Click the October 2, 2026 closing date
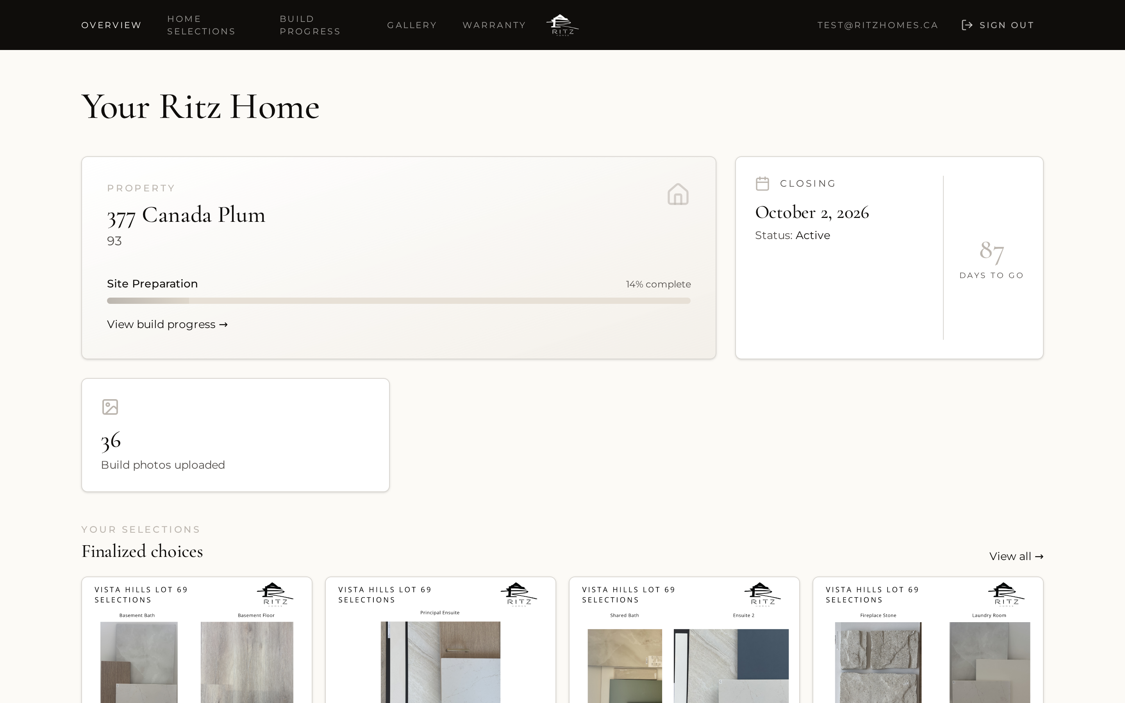Image resolution: width=1125 pixels, height=703 pixels. point(812,212)
